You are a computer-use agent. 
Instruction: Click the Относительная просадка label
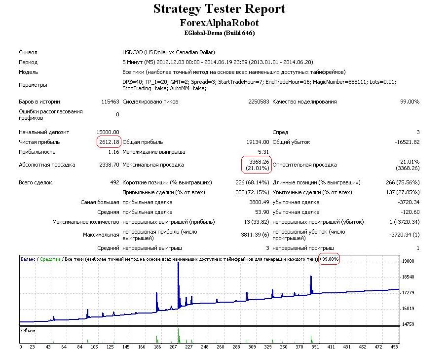tap(304, 165)
